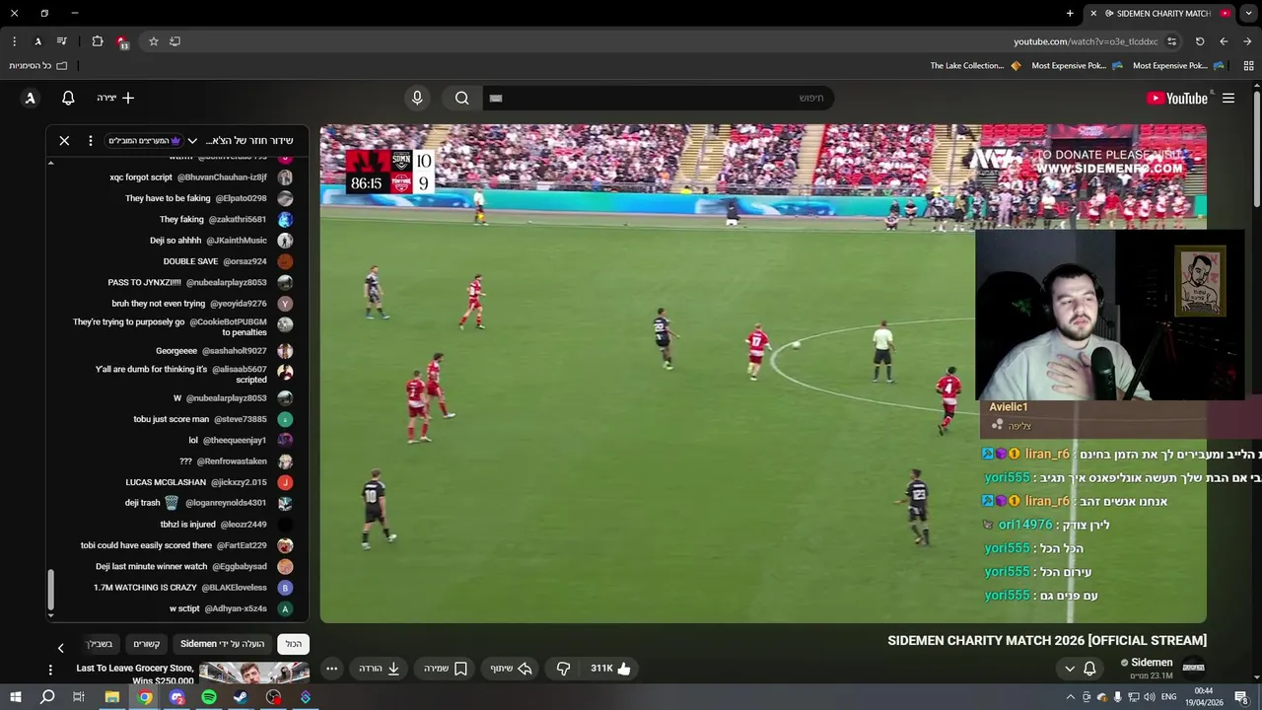The image size is (1262, 710).
Task: Open the YouTube hamburger guide menu
Action: [x=1228, y=98]
